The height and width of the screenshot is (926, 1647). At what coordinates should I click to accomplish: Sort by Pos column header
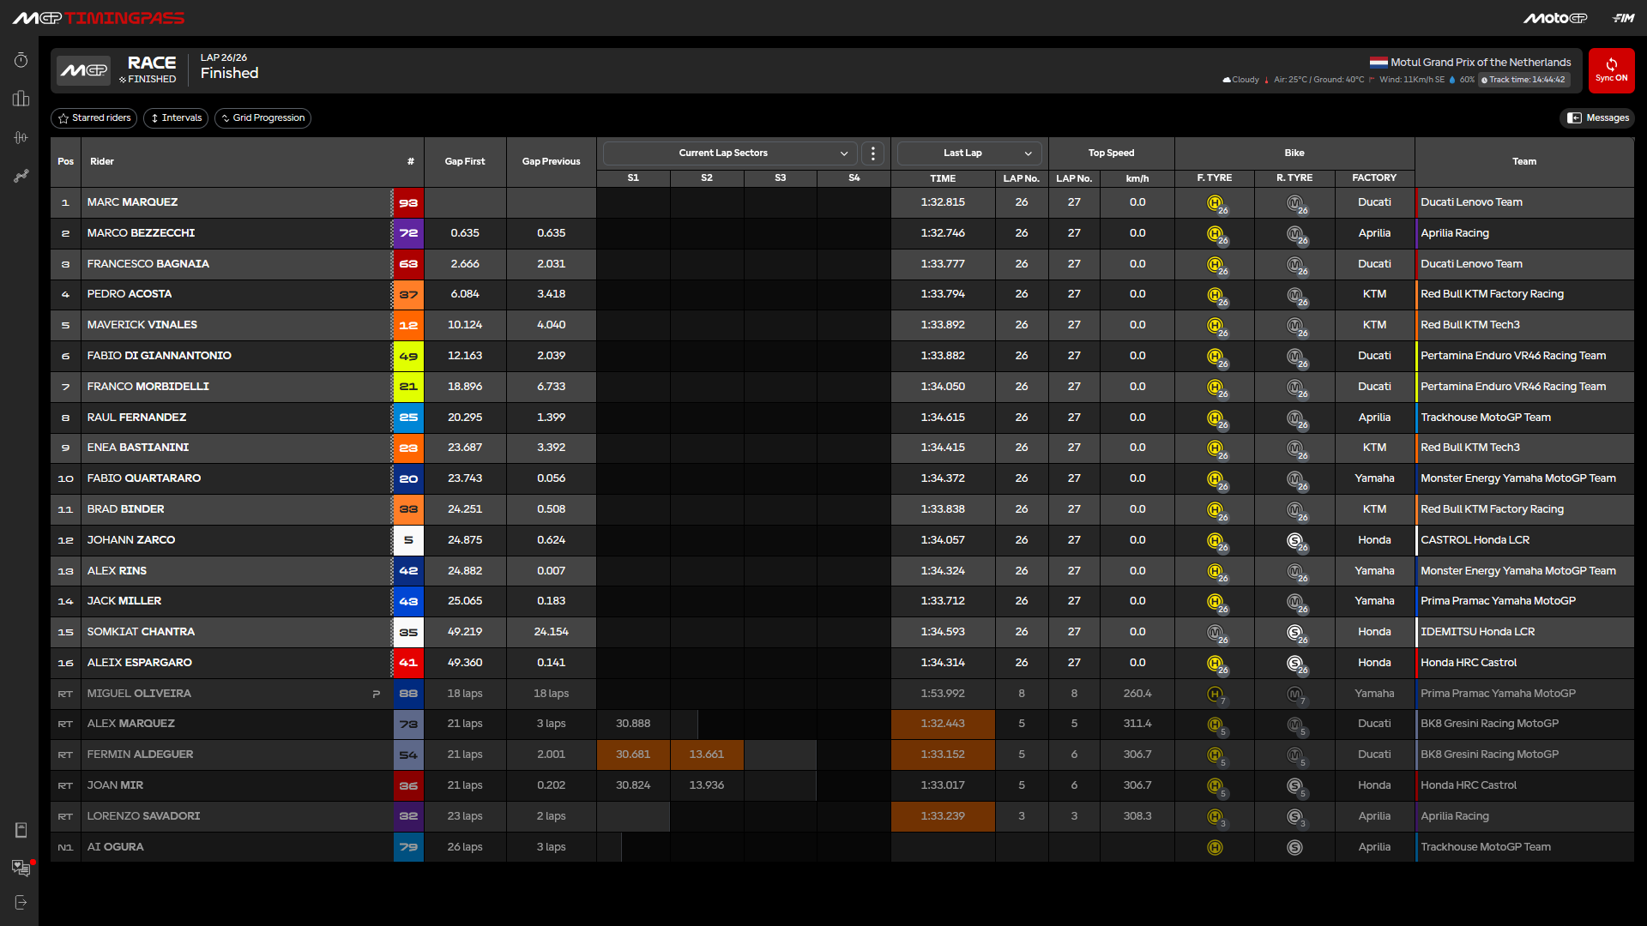pyautogui.click(x=65, y=162)
